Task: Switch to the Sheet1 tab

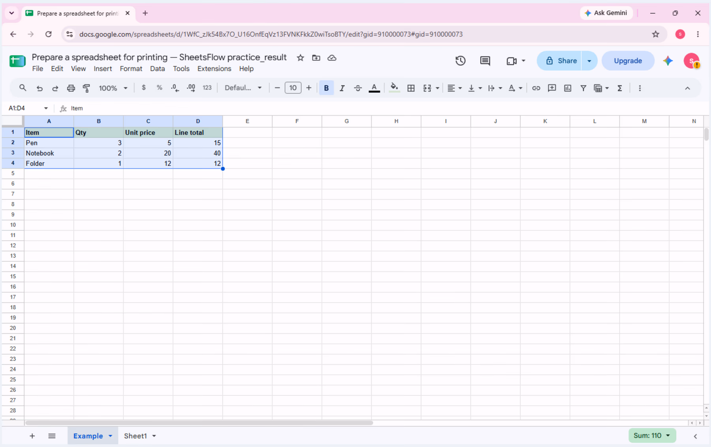Action: coord(135,436)
